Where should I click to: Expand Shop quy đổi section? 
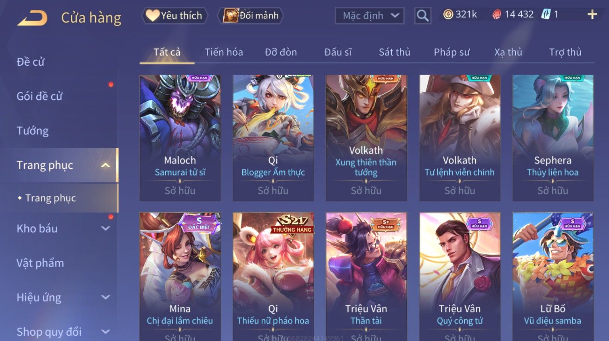105,332
